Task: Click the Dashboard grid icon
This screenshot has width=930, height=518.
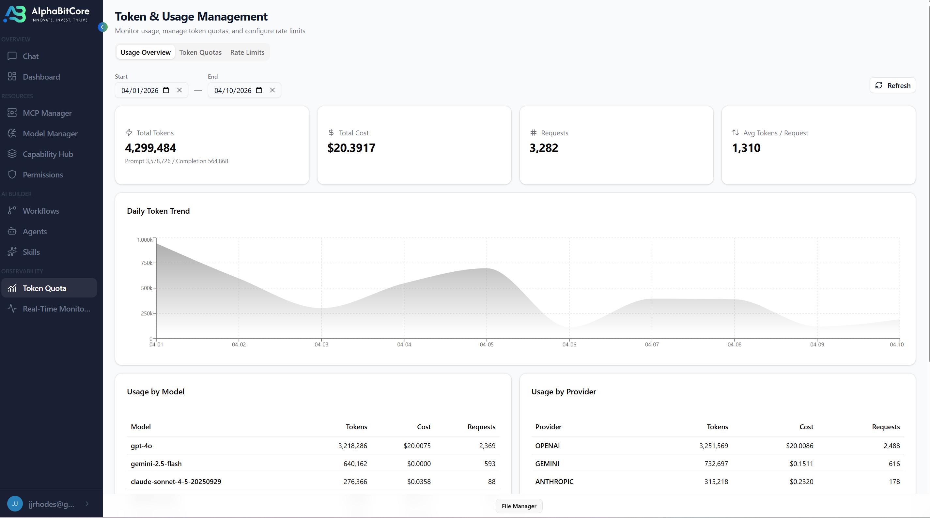Action: (x=12, y=77)
